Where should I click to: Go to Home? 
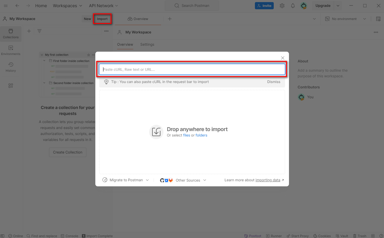pos(41,6)
